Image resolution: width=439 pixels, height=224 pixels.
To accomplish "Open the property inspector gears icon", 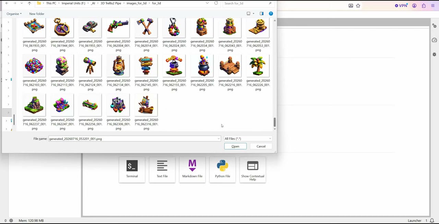I will point(434,26).
